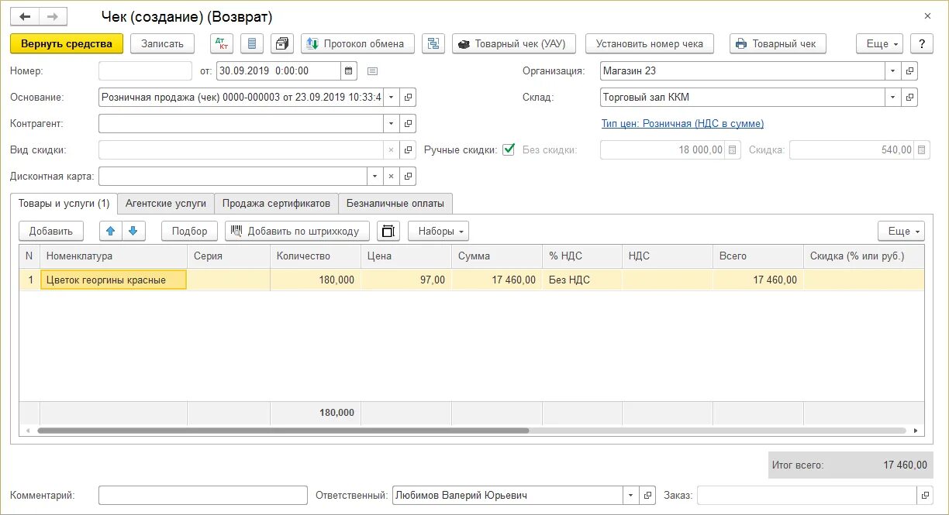This screenshot has width=949, height=515.
Task: Move the row down with the blue arrow
Action: [x=133, y=231]
